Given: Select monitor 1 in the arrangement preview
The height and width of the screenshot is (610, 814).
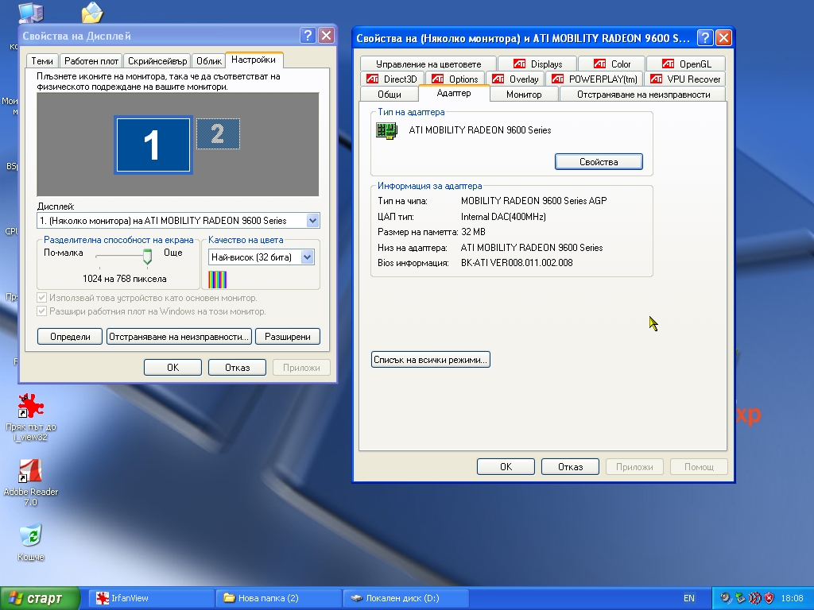Looking at the screenshot, I should click(x=153, y=145).
